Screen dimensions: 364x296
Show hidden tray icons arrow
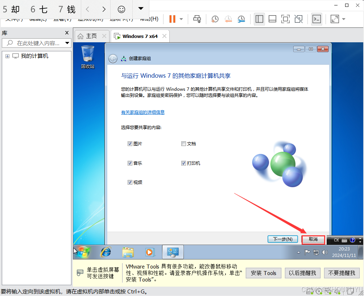[298, 252]
